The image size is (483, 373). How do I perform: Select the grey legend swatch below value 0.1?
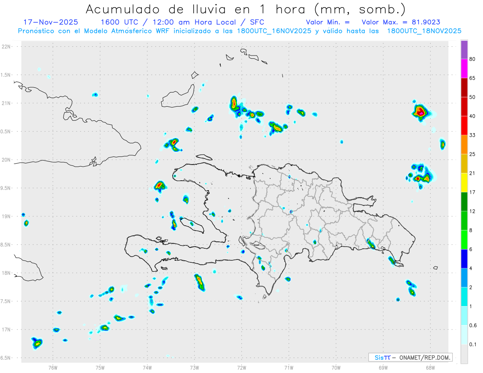[x=464, y=354]
